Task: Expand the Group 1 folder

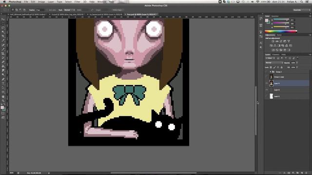Action: (271, 72)
